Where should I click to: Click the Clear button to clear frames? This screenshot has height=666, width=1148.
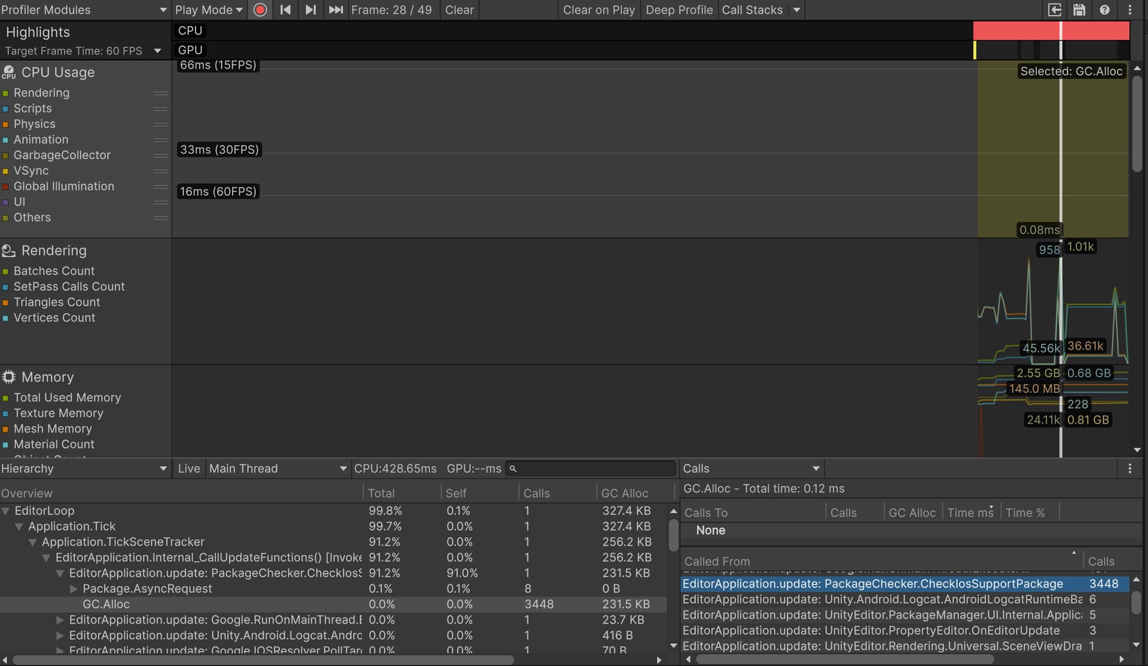click(x=459, y=10)
